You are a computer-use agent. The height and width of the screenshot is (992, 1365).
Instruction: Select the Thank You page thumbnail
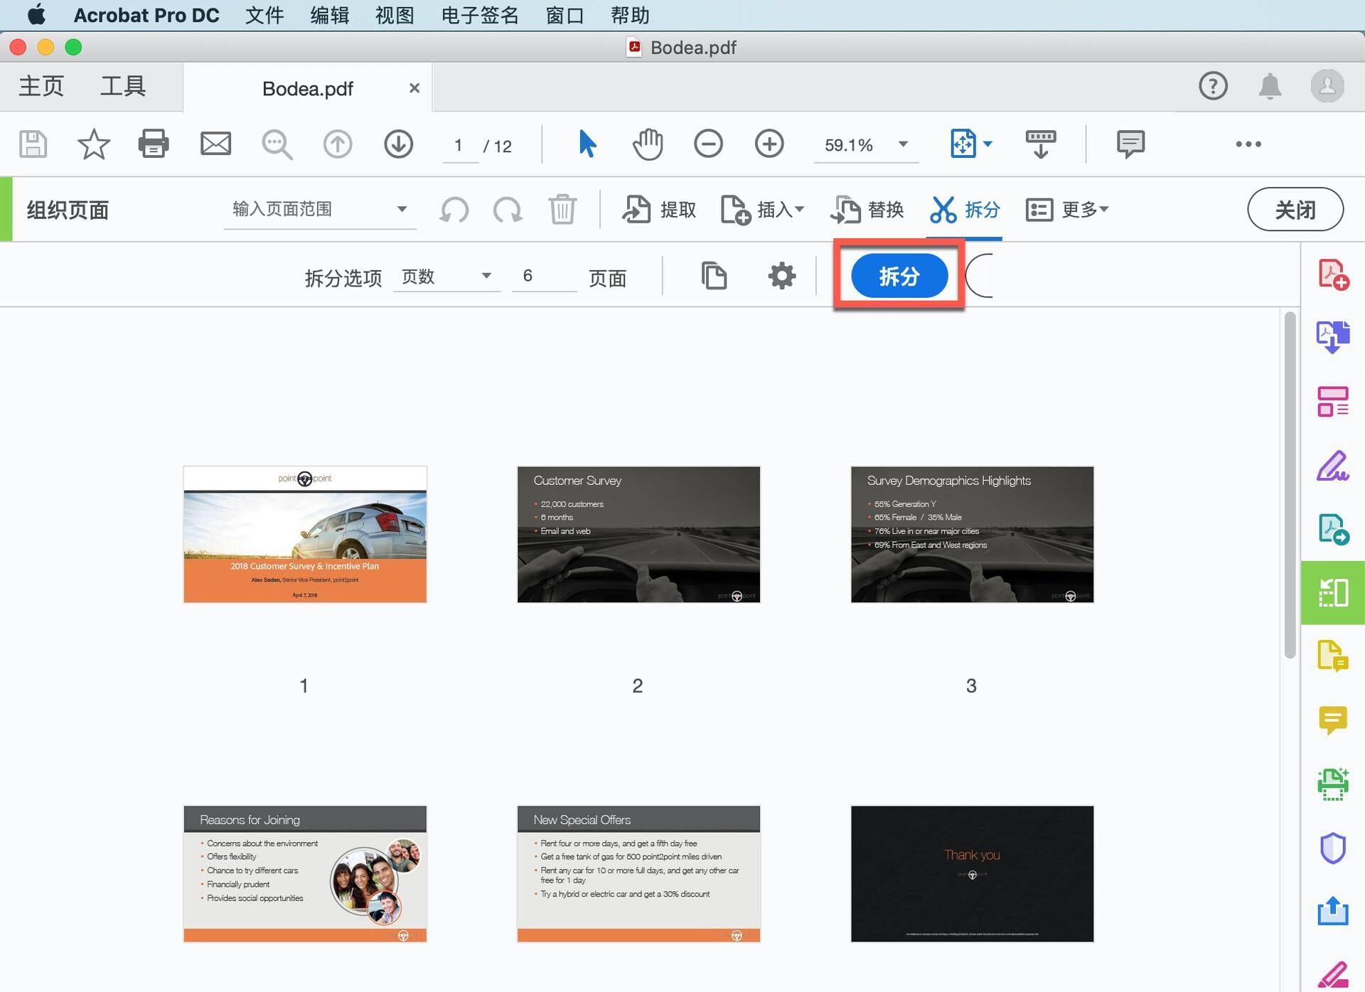pyautogui.click(x=971, y=873)
